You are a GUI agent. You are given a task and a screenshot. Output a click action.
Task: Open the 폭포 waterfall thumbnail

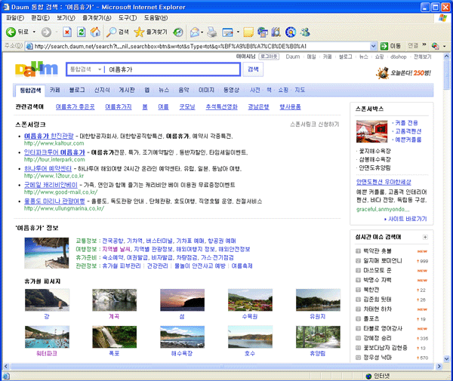tap(115, 336)
